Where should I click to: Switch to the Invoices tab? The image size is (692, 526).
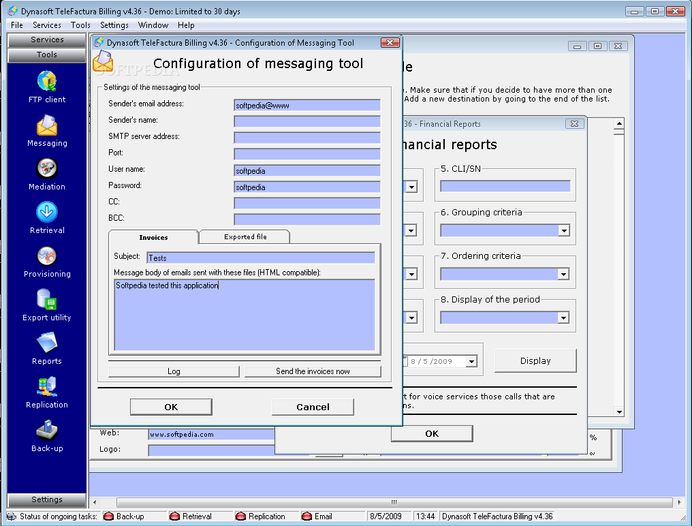(153, 237)
